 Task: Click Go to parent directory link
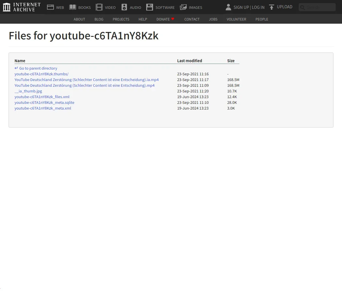pyautogui.click(x=38, y=68)
